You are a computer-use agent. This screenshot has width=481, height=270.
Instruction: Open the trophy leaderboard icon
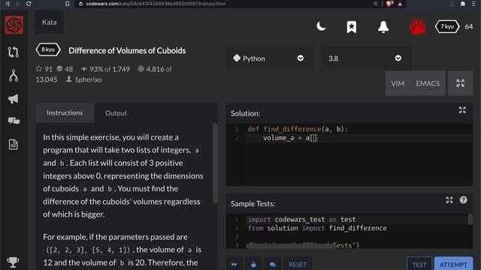13,262
